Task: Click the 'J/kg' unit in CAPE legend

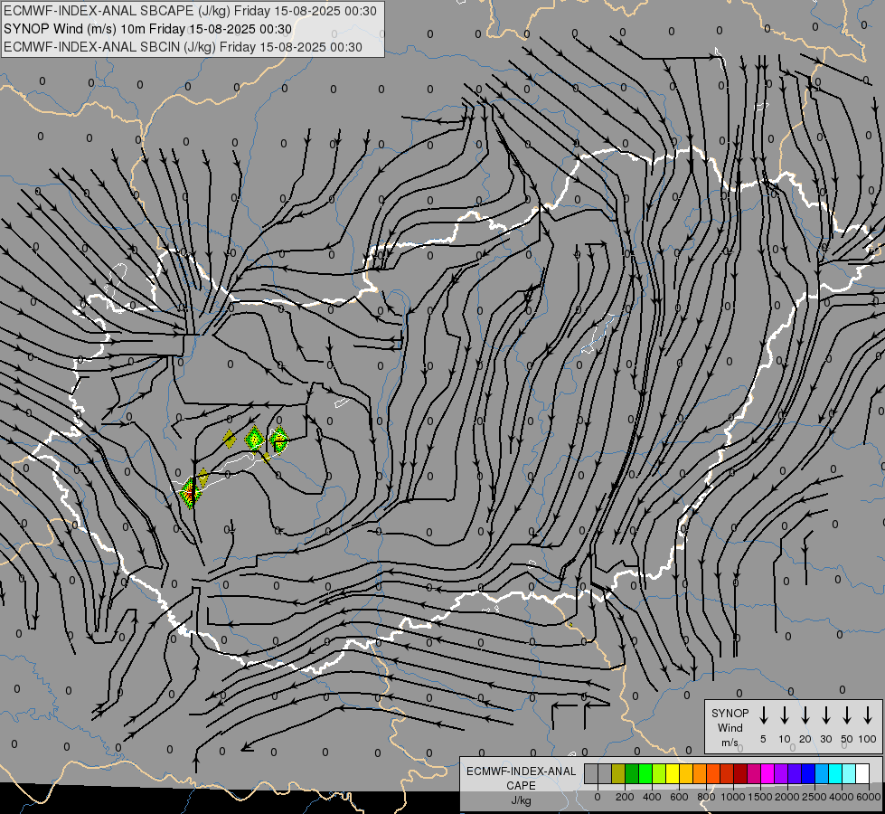Action: coord(521,800)
